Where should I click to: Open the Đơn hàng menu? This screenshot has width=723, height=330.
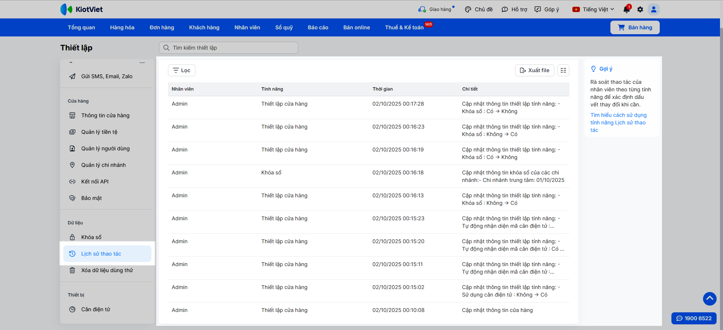tap(162, 27)
